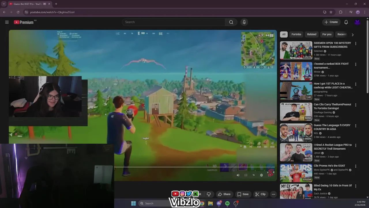Open Spotify from taskbar
Viewport: 369px width, 208px height.
point(227,203)
